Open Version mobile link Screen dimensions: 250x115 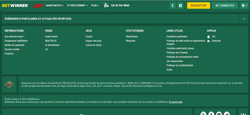pyautogui.click(x=12, y=50)
